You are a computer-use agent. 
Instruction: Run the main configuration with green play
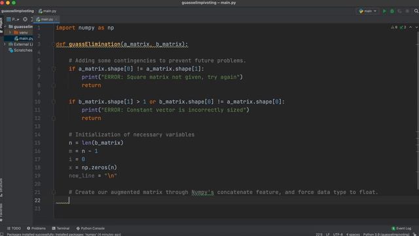[384, 11]
